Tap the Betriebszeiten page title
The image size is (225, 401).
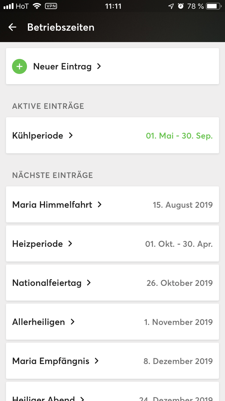click(x=61, y=27)
